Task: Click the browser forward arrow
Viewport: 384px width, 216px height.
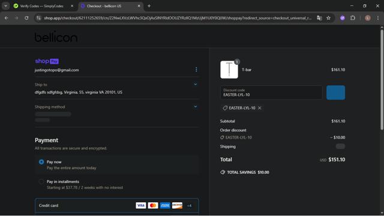Action: click(16, 18)
